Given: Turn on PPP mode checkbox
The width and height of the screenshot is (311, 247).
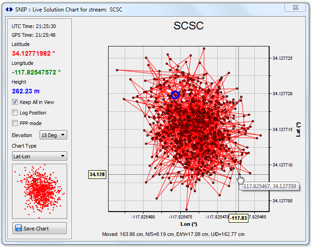Looking at the screenshot, I should pos(15,123).
